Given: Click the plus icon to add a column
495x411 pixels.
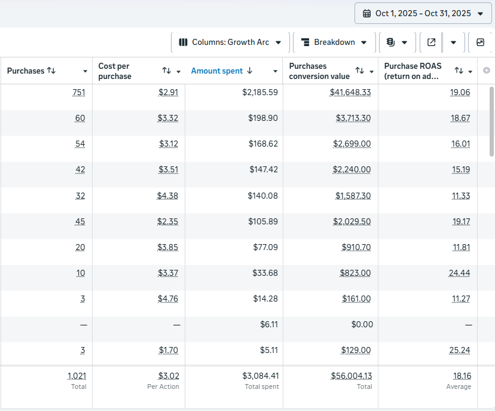Looking at the screenshot, I should coord(486,71).
